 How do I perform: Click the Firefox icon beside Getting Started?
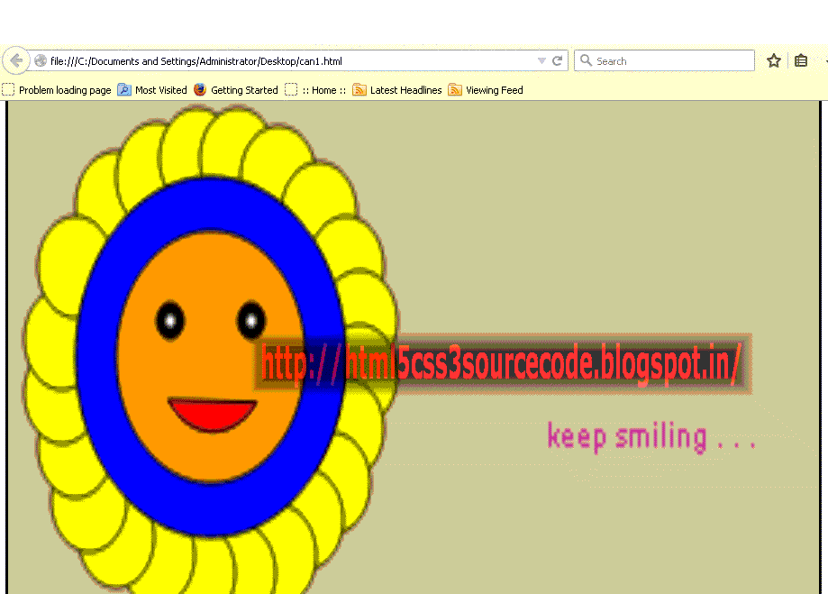point(200,90)
